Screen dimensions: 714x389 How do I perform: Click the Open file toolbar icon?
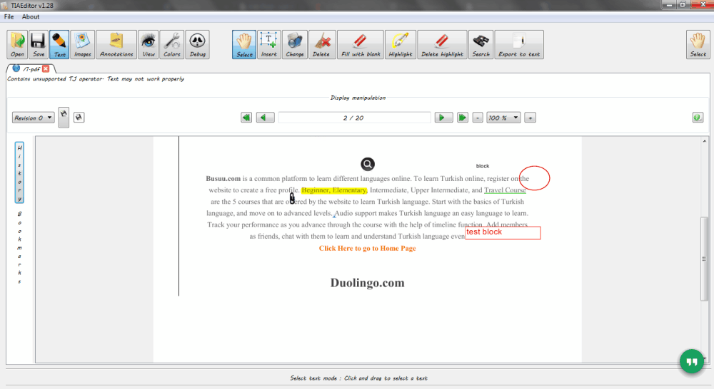pyautogui.click(x=17, y=45)
